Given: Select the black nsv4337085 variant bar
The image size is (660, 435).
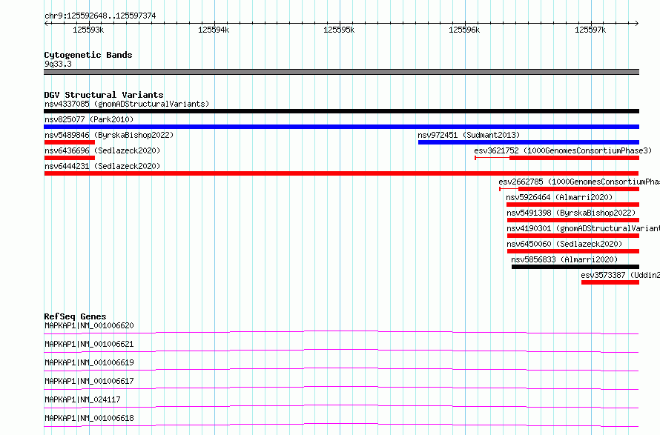Looking at the screenshot, I should [x=341, y=111].
